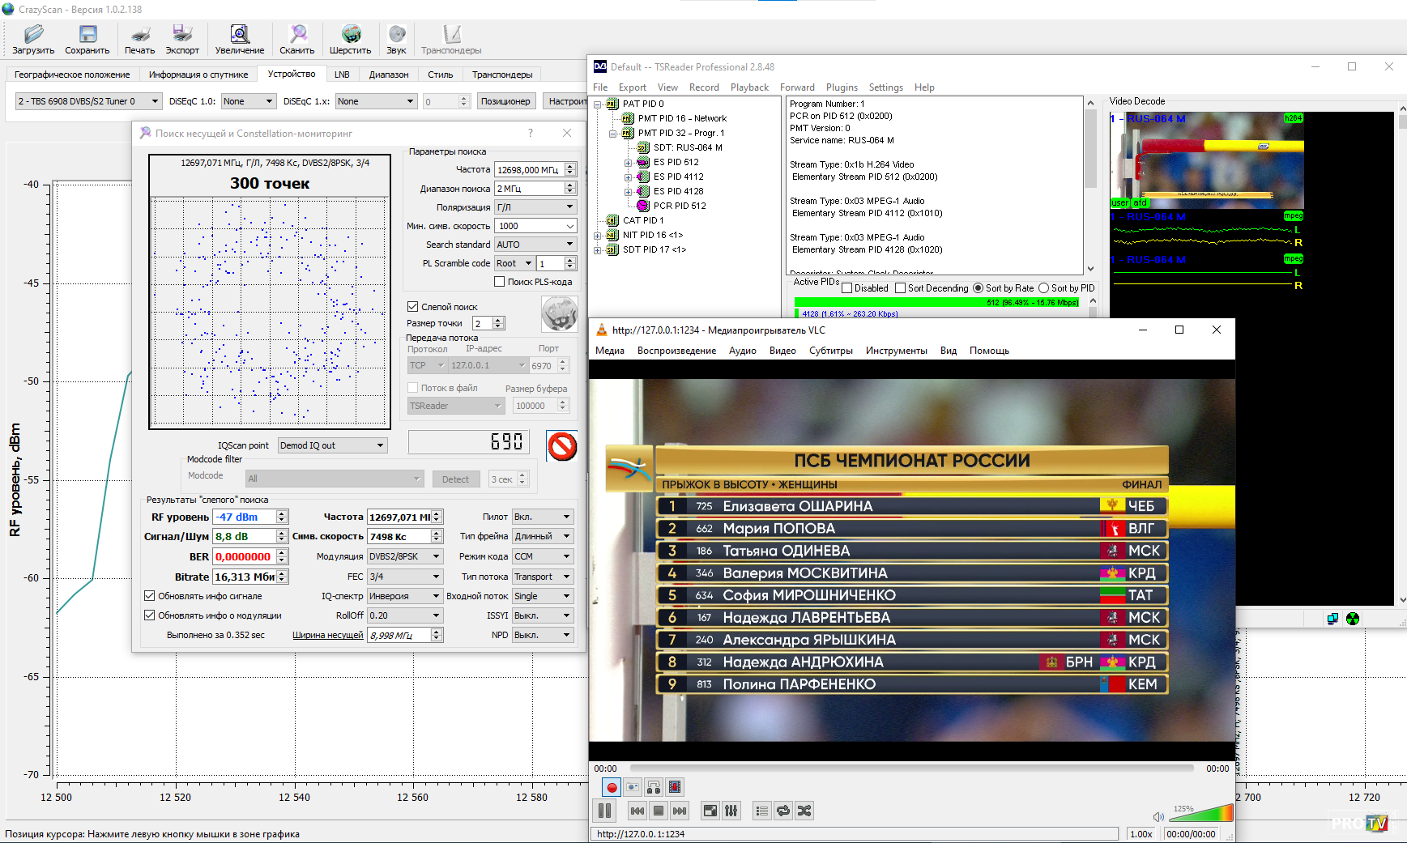Image resolution: width=1407 pixels, height=843 pixels.
Task: Select the Sort by PID radio button
Action: [x=1044, y=288]
